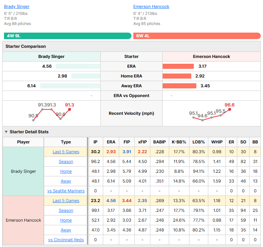The height and width of the screenshot is (247, 263).
Task: Click the ERA column header in stats table
Action: coord(111,142)
